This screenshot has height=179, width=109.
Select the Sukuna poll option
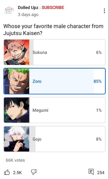click(54, 52)
